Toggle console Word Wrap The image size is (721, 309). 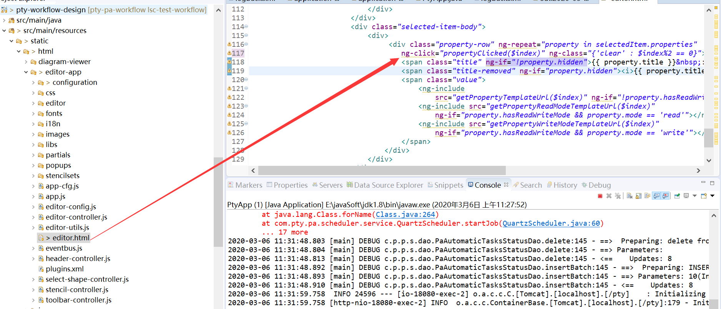647,196
